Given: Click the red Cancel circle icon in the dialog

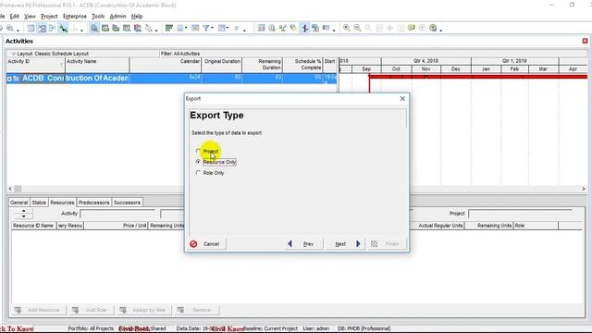Looking at the screenshot, I should 193,244.
